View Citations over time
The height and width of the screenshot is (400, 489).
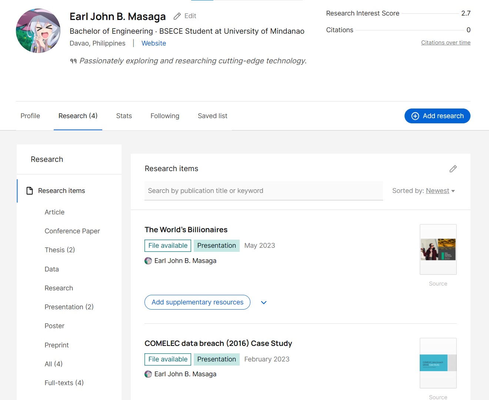[x=446, y=42]
